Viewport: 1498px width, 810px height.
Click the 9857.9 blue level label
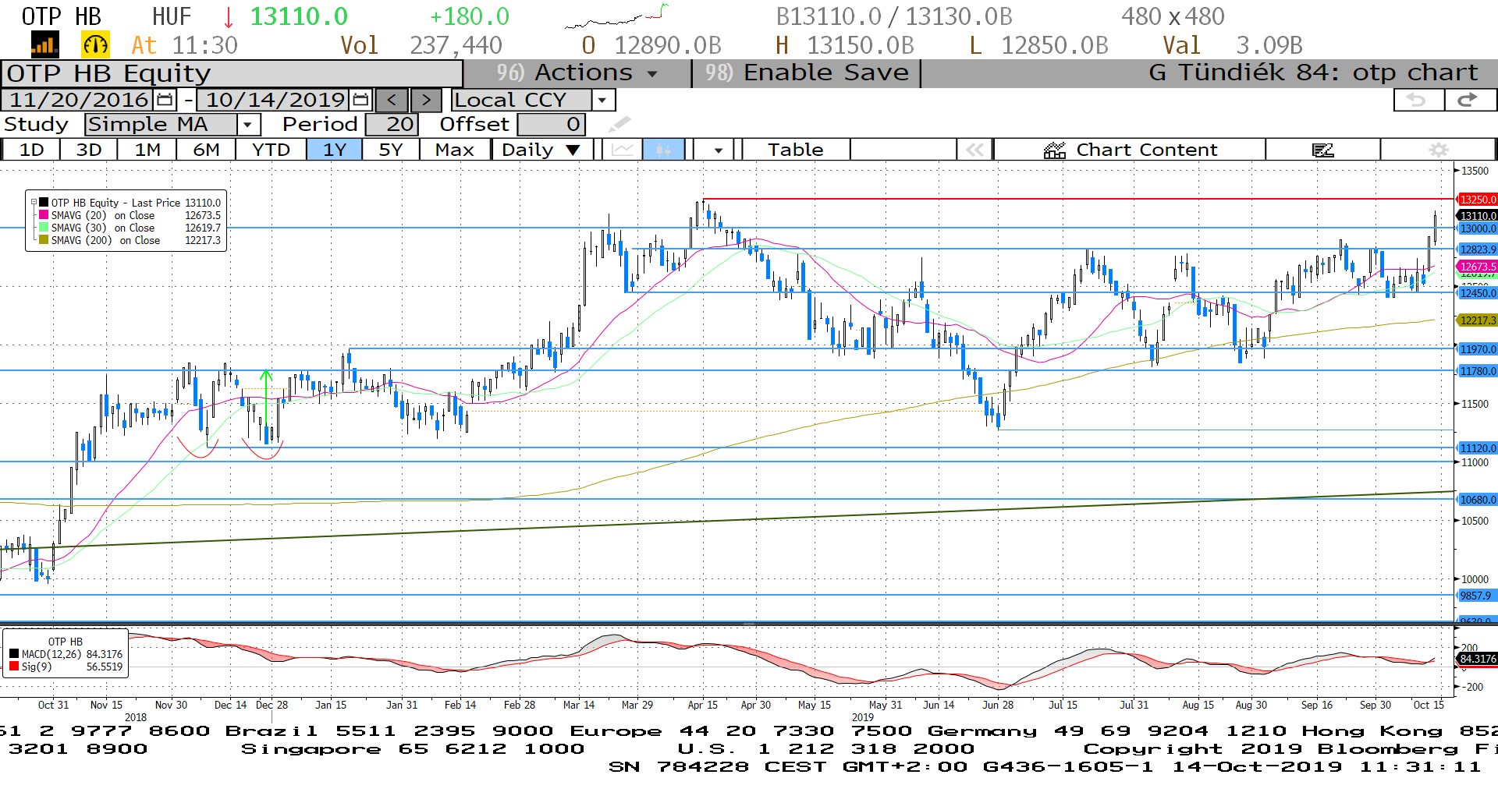1476,596
